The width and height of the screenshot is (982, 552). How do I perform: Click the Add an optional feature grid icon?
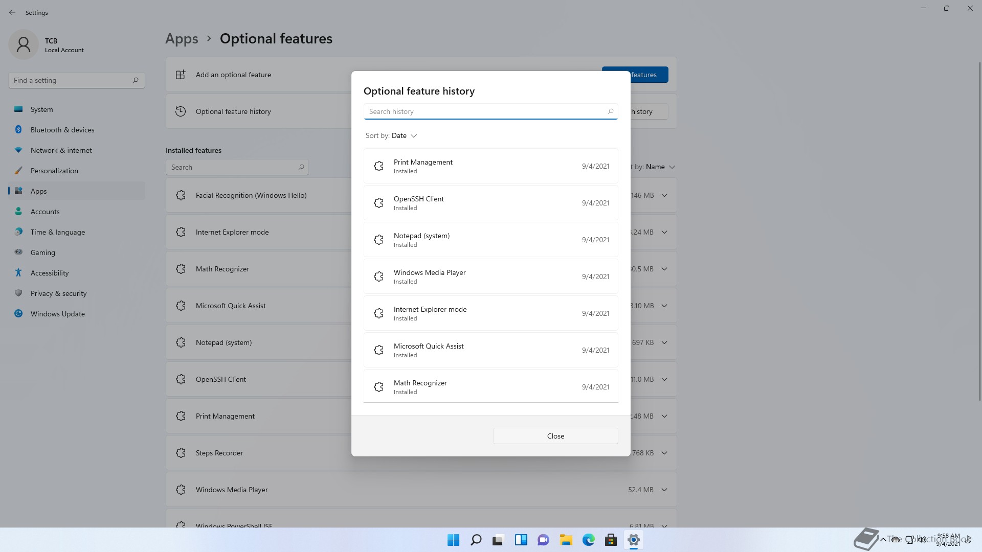point(181,75)
